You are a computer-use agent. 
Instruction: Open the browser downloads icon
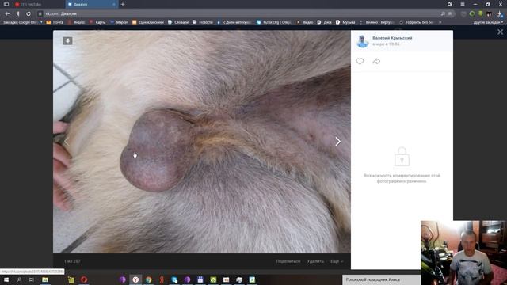500,14
